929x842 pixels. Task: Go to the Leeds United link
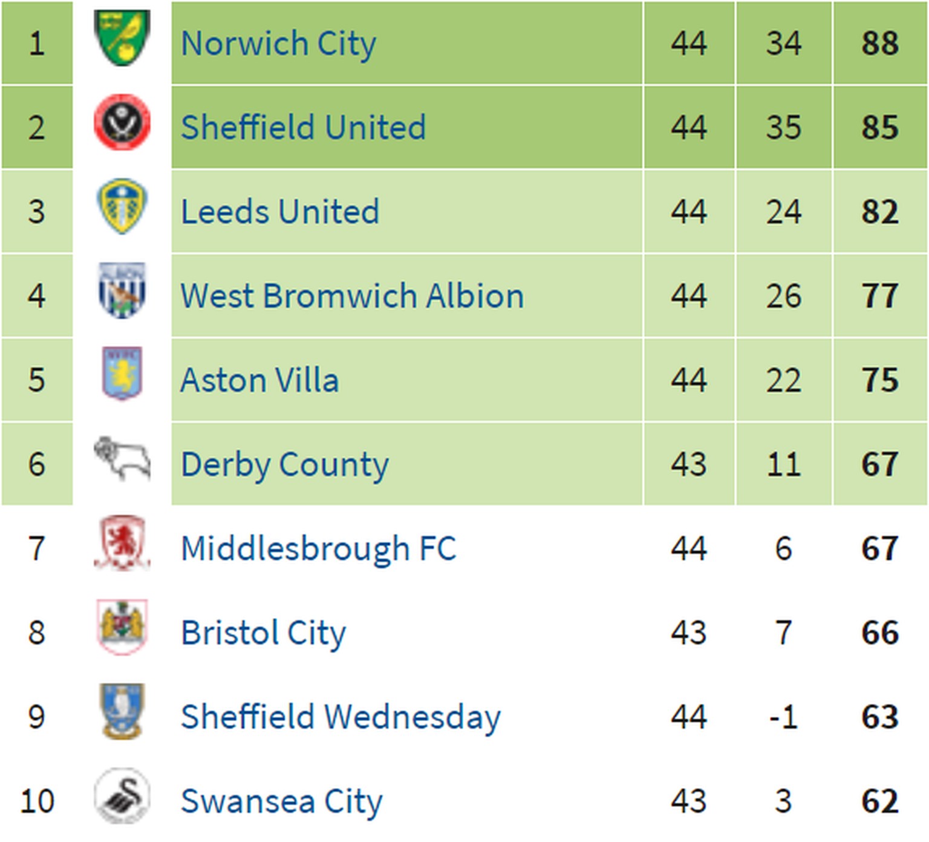[280, 212]
